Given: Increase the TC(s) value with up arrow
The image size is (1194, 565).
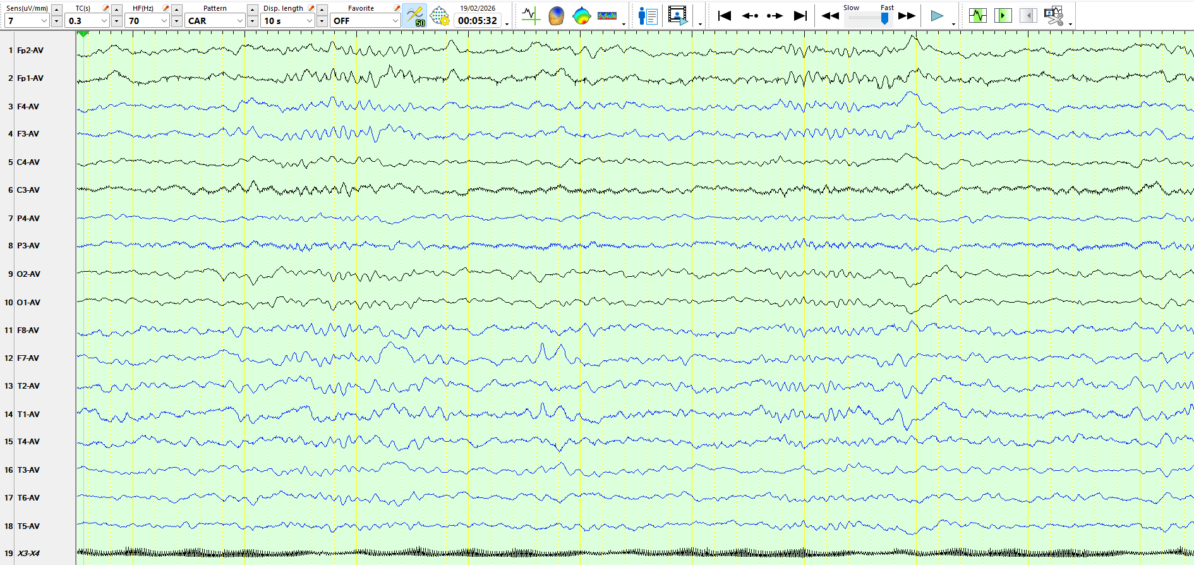Looking at the screenshot, I should click(117, 9).
